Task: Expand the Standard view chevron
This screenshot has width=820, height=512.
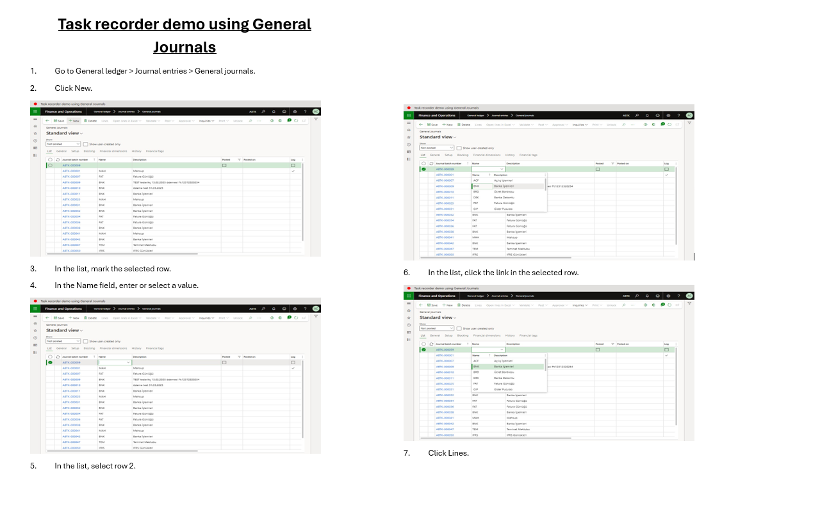Action: pos(81,133)
